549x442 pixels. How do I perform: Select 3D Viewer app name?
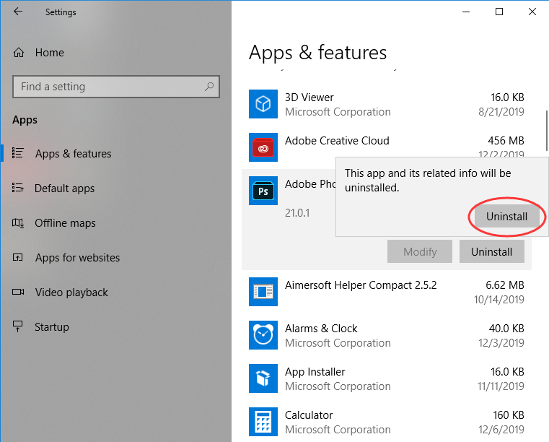[309, 97]
